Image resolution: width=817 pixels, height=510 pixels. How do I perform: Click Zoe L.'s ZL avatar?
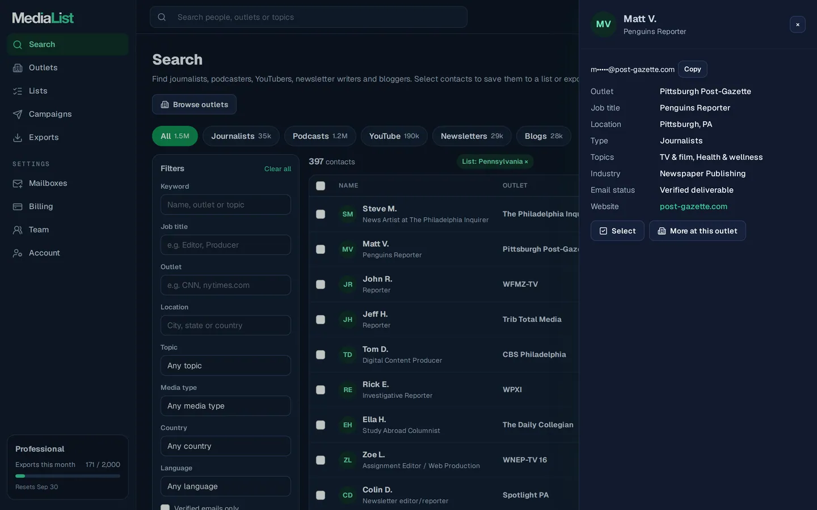[348, 460]
